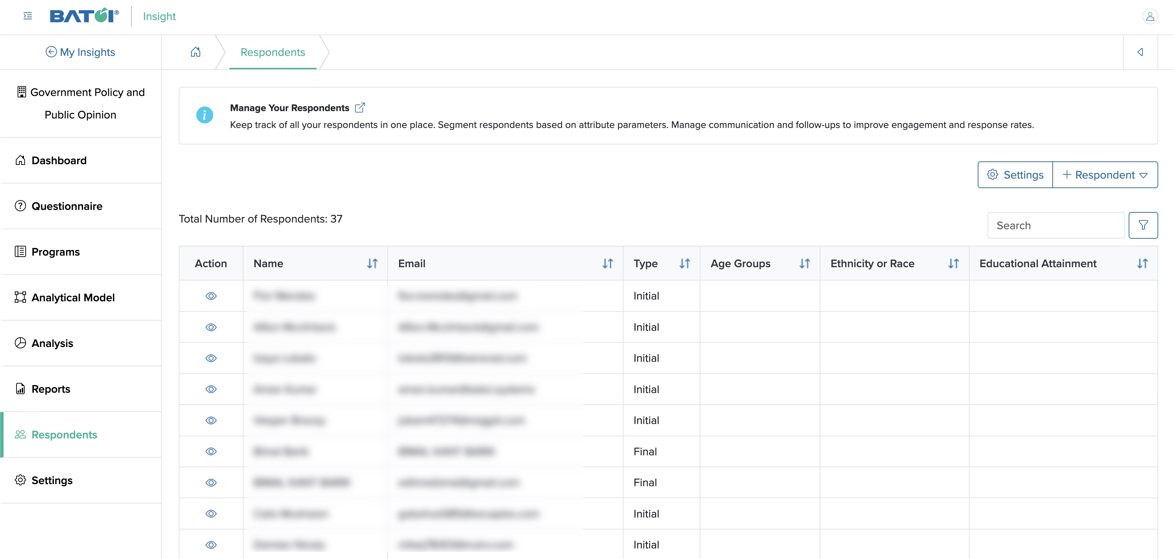Image resolution: width=1173 pixels, height=559 pixels.
Task: Sort the table by Name
Action: pos(373,263)
